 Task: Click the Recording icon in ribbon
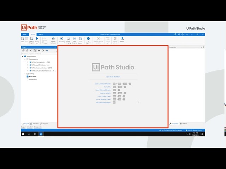pos(62,38)
